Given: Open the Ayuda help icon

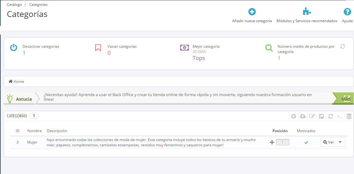Looking at the screenshot, I should (347, 12).
